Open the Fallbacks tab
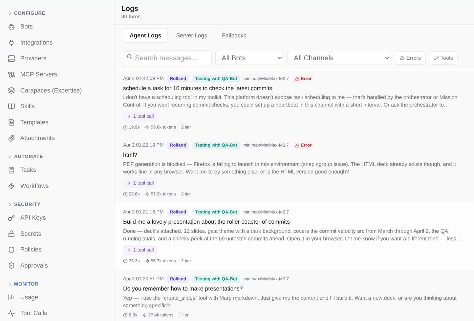This screenshot has height=321, width=474. click(x=234, y=35)
